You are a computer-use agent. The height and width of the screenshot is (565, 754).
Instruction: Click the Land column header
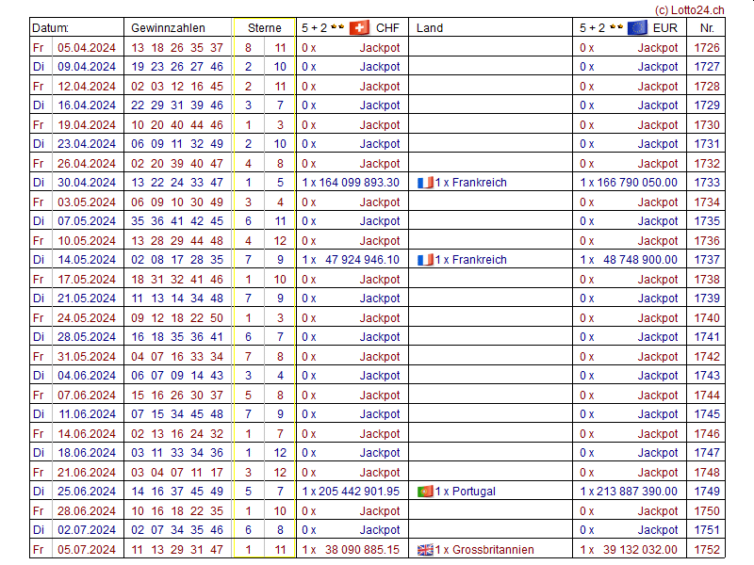pos(430,28)
